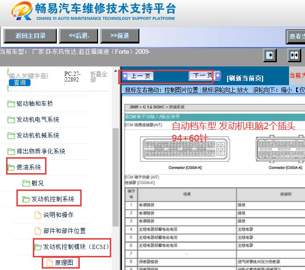Click the open-folder icon of 燃油系统
The height and width of the screenshot is (270, 305).
pos(11,167)
